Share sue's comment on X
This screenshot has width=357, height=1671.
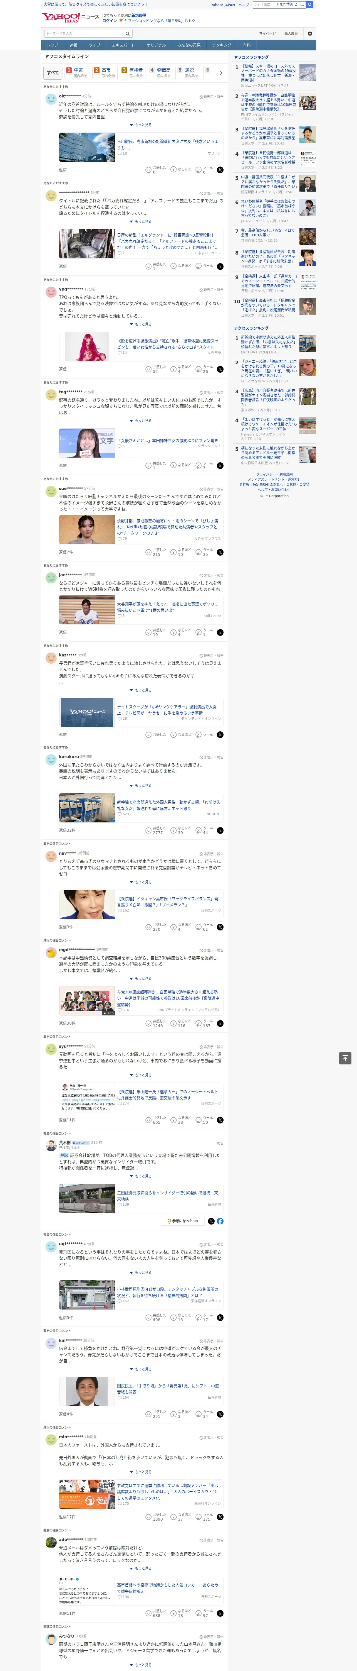220,553
